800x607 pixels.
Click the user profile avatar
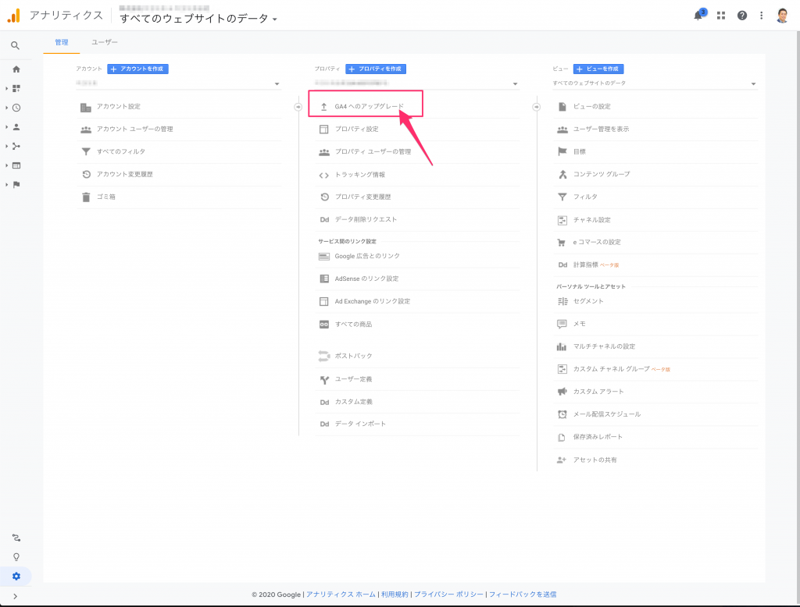coord(782,16)
